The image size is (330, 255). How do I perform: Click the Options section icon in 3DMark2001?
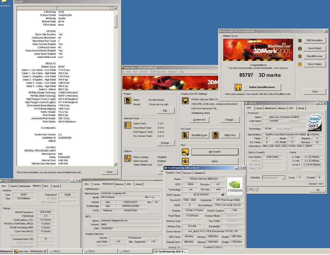pyautogui.click(x=128, y=158)
